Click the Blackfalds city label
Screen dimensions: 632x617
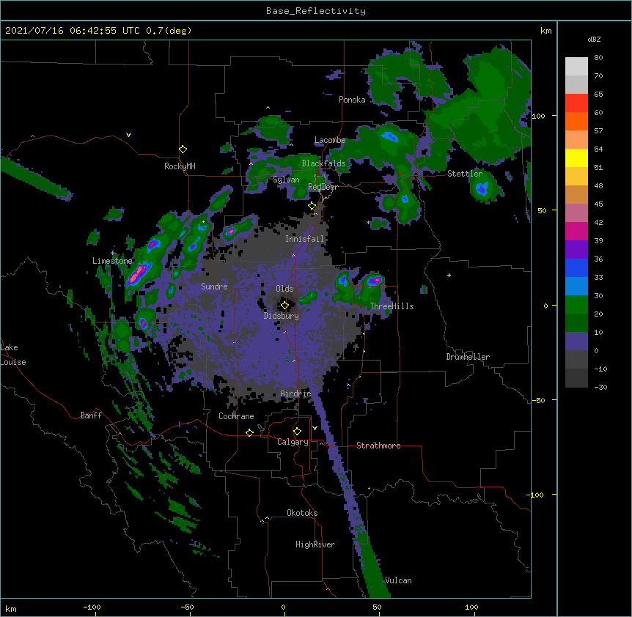click(323, 163)
